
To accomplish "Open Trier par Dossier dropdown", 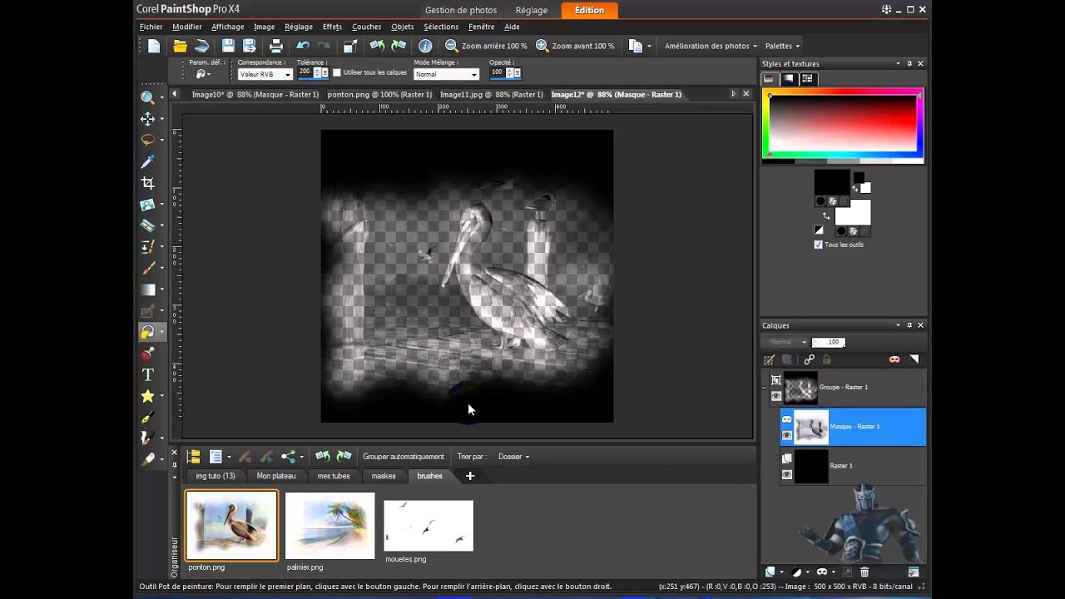I will pos(513,456).
